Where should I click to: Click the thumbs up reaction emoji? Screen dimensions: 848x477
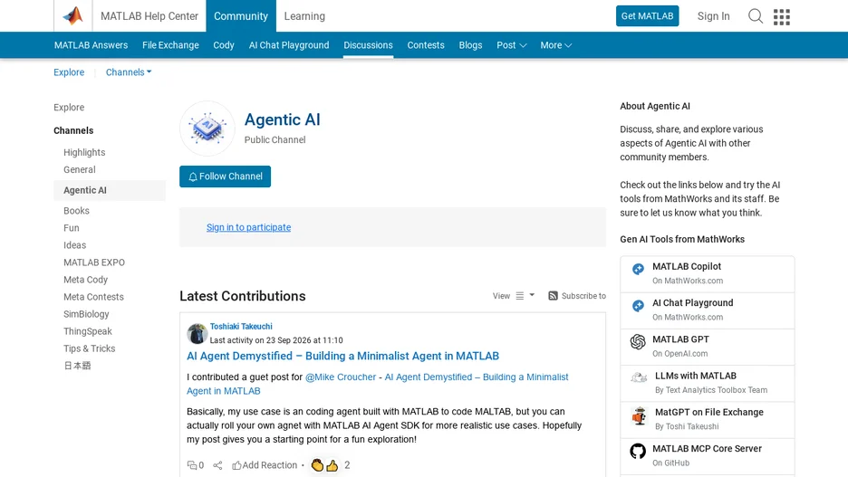332,465
